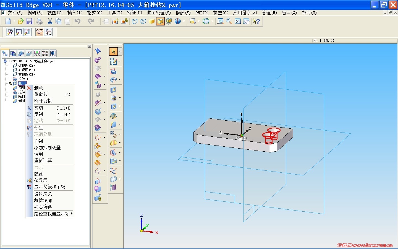The width and height of the screenshot is (398, 249).
Task: Open the Select Tool dropdown arrow
Action: click(x=120, y=51)
